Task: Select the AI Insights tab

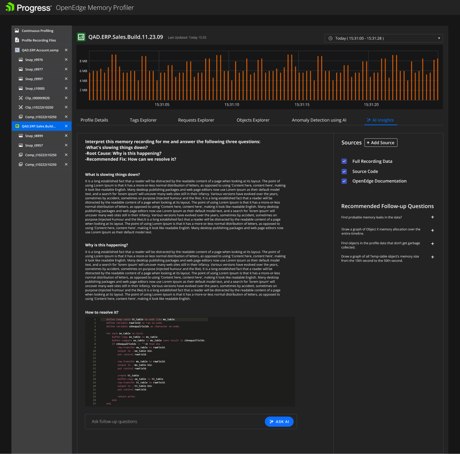Action: pyautogui.click(x=380, y=120)
